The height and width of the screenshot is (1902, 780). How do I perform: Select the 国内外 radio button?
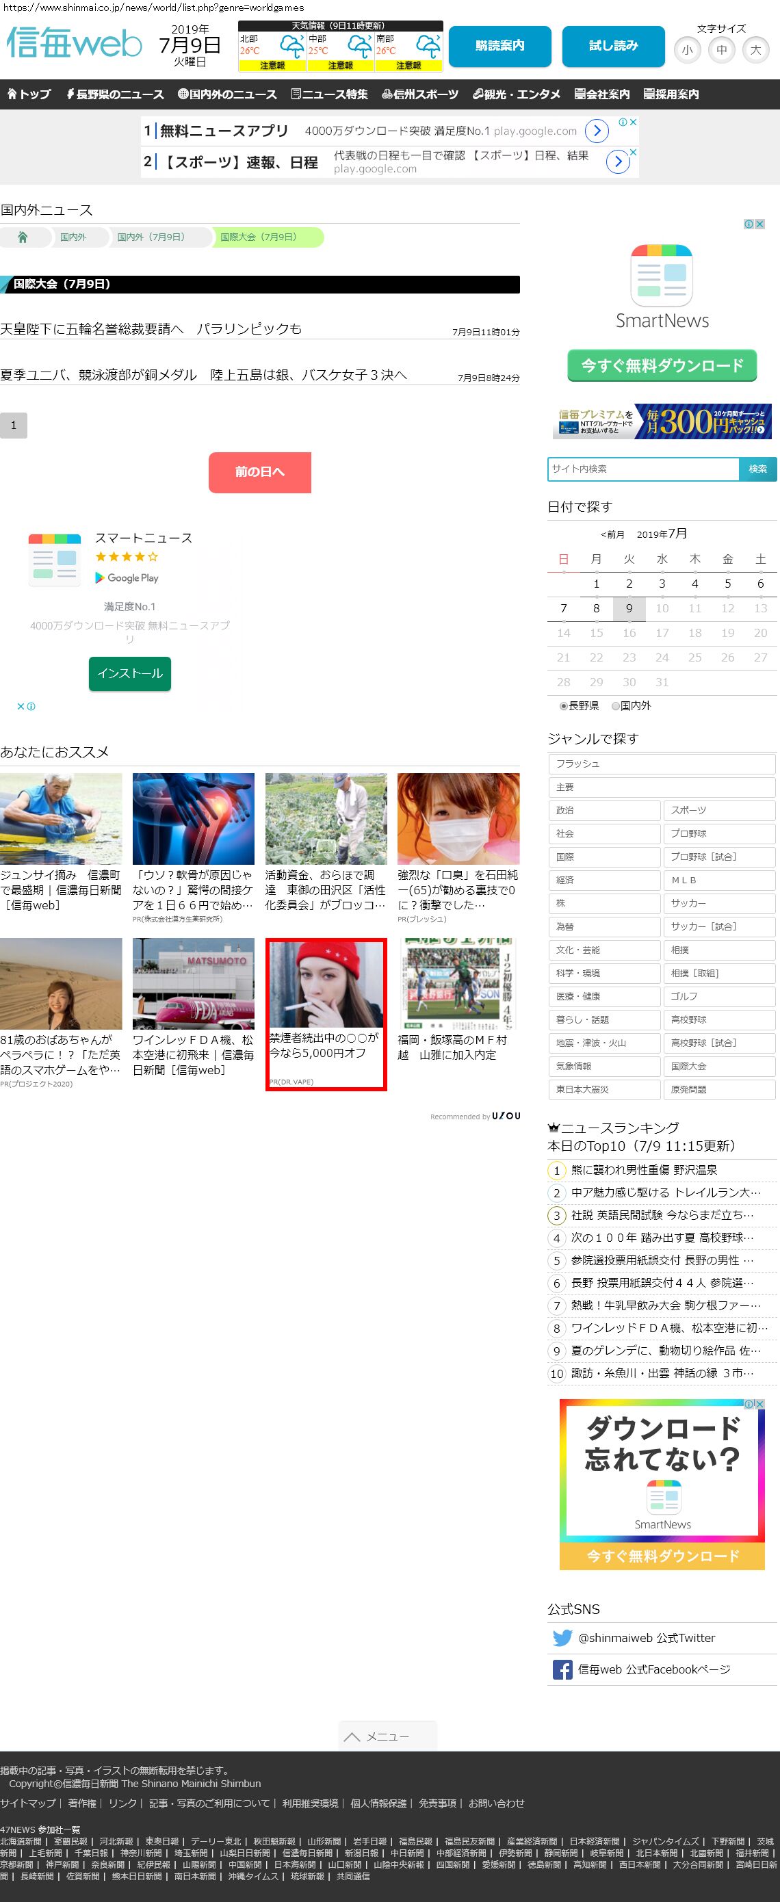pos(615,706)
